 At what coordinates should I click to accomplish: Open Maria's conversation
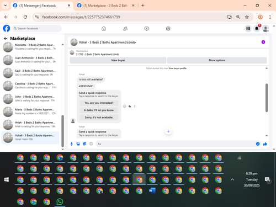click(x=30, y=112)
